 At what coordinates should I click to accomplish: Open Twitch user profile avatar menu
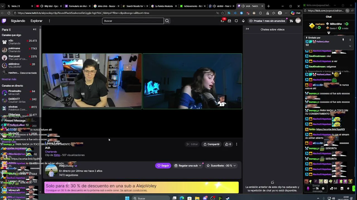pyautogui.click(x=298, y=21)
